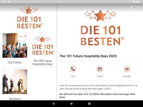Tap the E-Mail envelope icon
Screen dimensions: 143x107
pos(100,69)
